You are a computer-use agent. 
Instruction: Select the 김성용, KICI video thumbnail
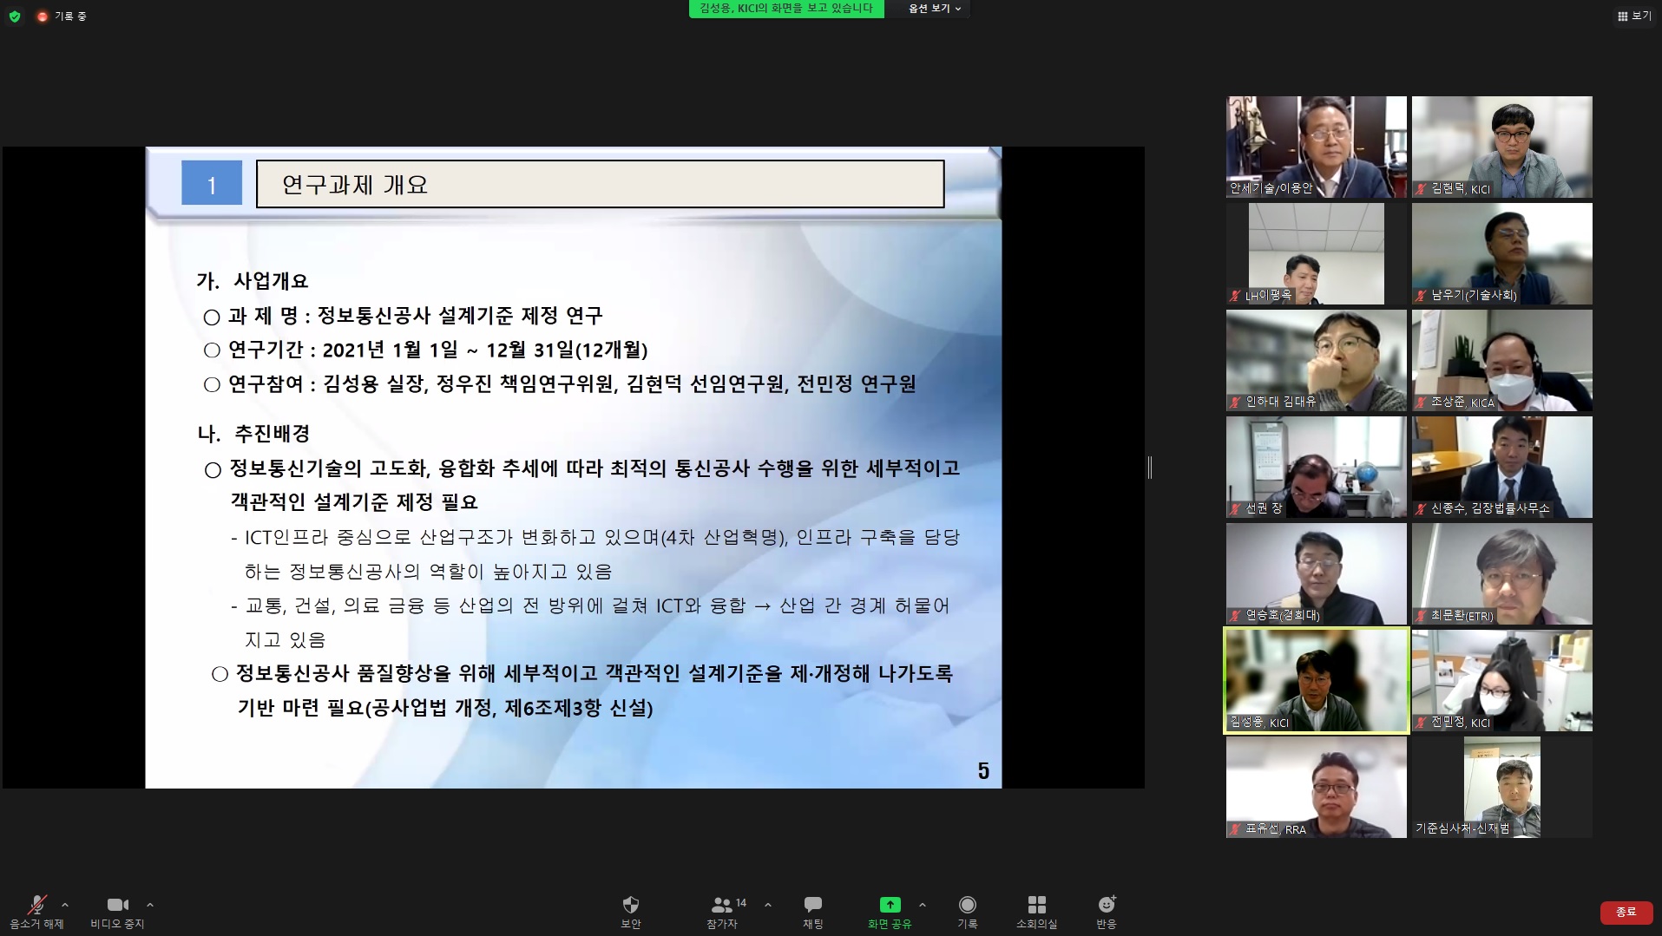point(1316,681)
